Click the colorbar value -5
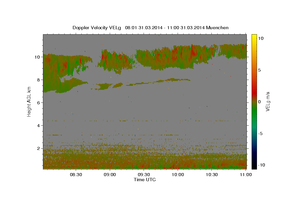The image size is (305, 203). 260,133
